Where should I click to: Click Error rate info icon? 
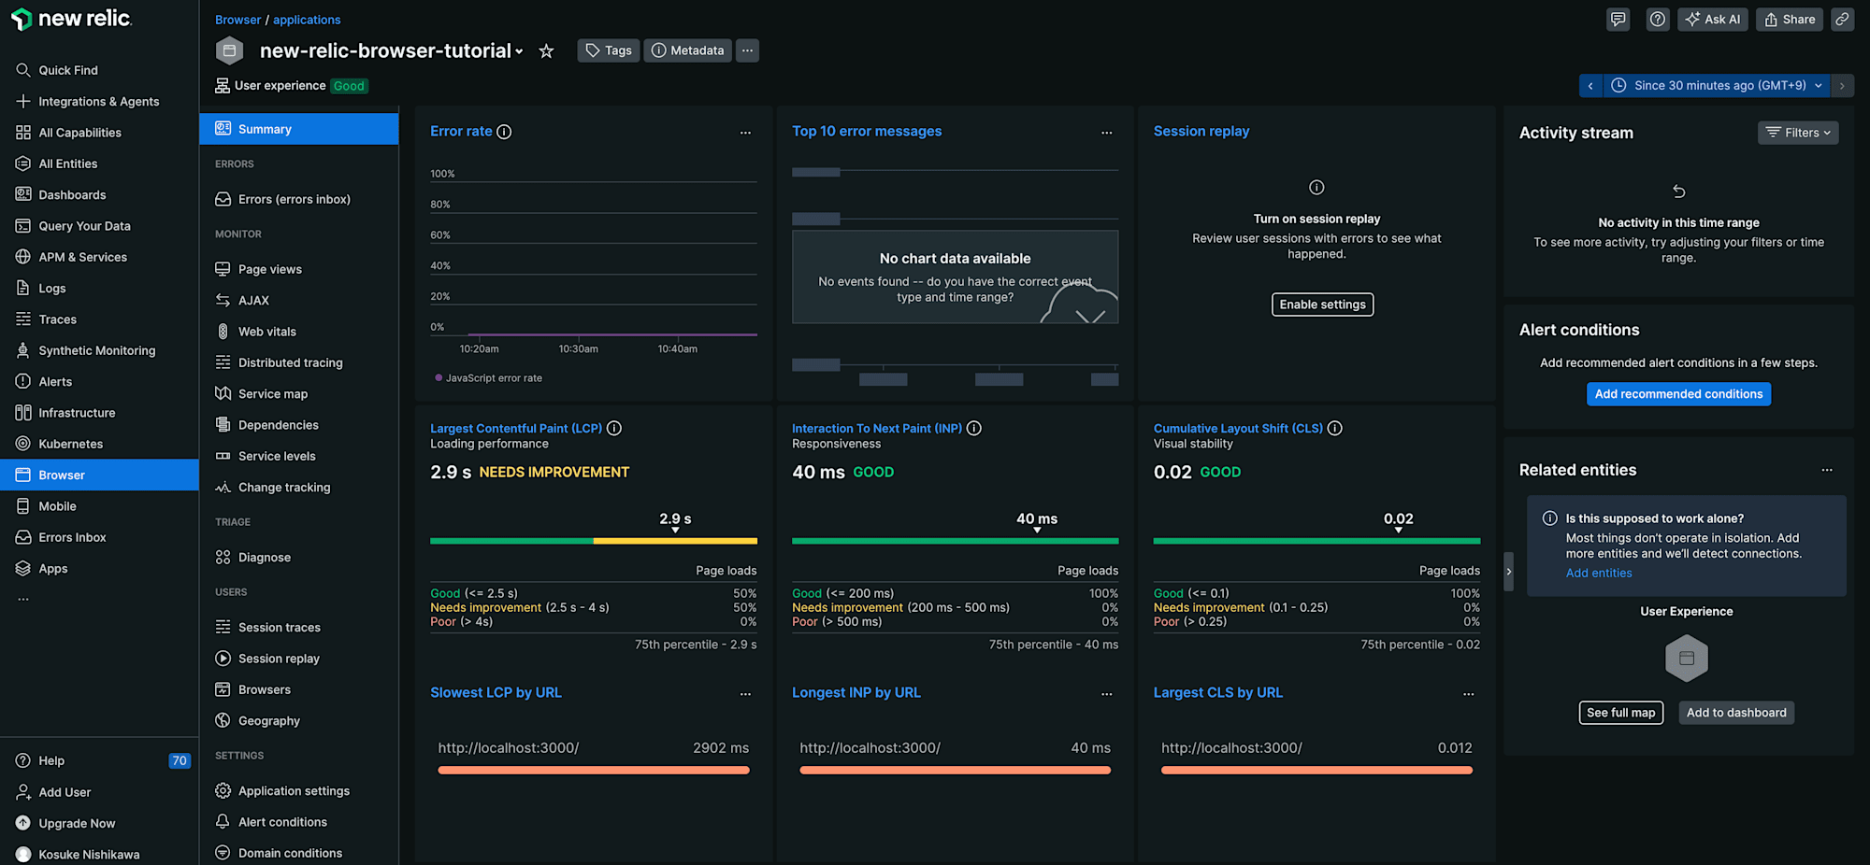tap(504, 132)
